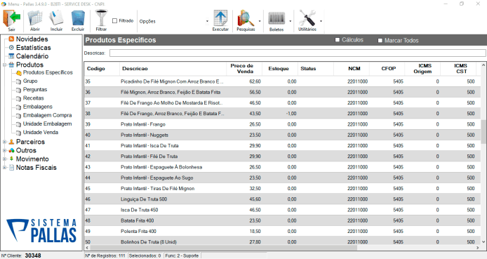Image resolution: width=487 pixels, height=259 pixels.
Task: Open the Boletos dropdown arrow
Action: click(291, 21)
